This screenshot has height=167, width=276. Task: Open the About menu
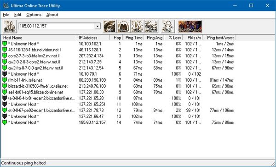coord(52,15)
